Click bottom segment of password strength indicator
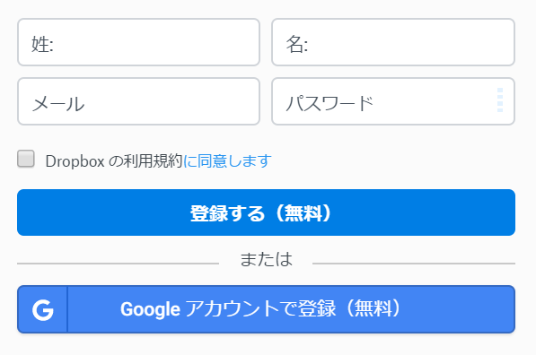The image size is (536, 355). [500, 110]
